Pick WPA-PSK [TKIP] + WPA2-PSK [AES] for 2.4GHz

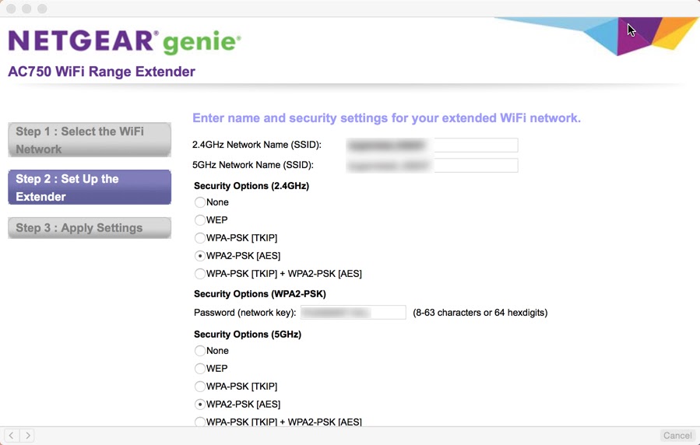tap(199, 274)
